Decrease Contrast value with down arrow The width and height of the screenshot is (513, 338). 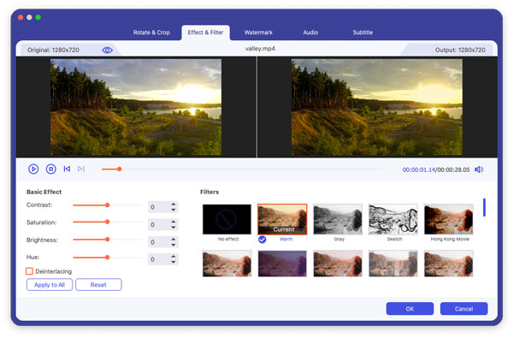(x=174, y=210)
